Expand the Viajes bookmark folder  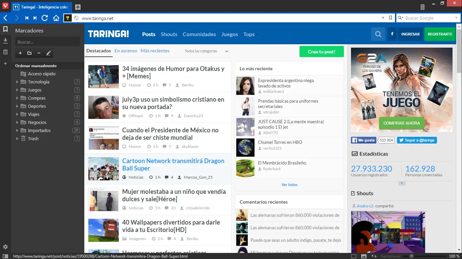18,114
